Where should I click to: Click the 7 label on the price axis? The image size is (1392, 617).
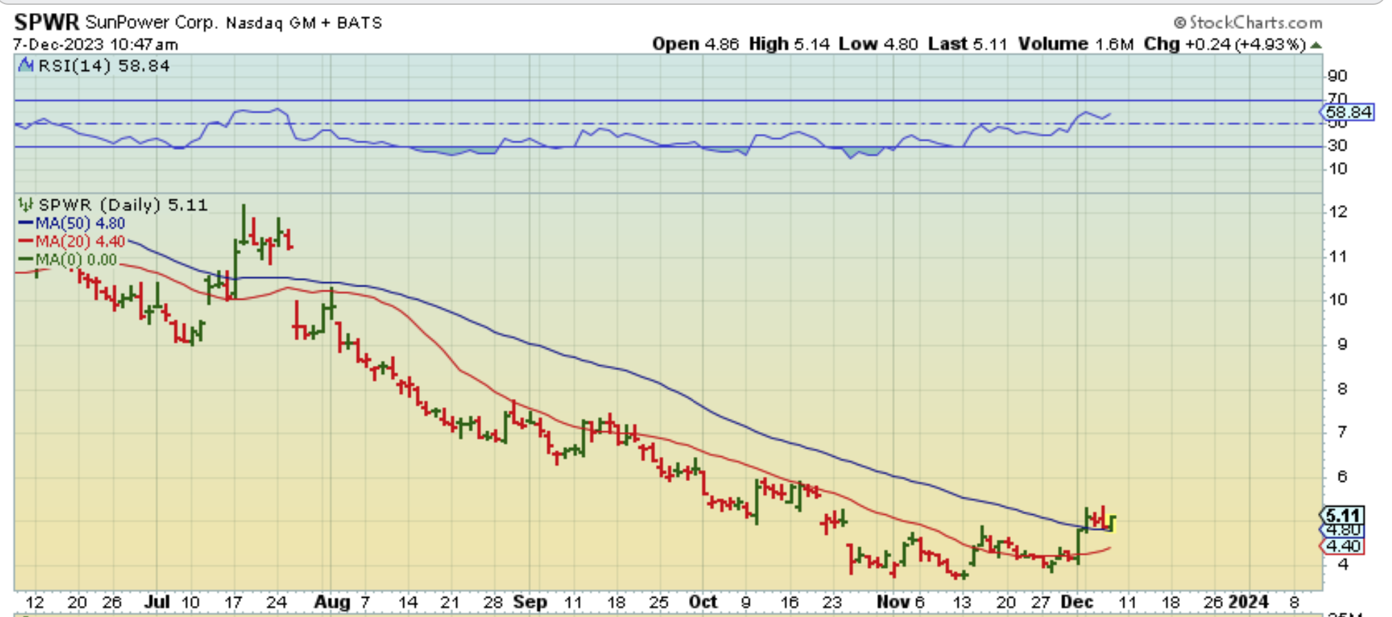(x=1342, y=432)
